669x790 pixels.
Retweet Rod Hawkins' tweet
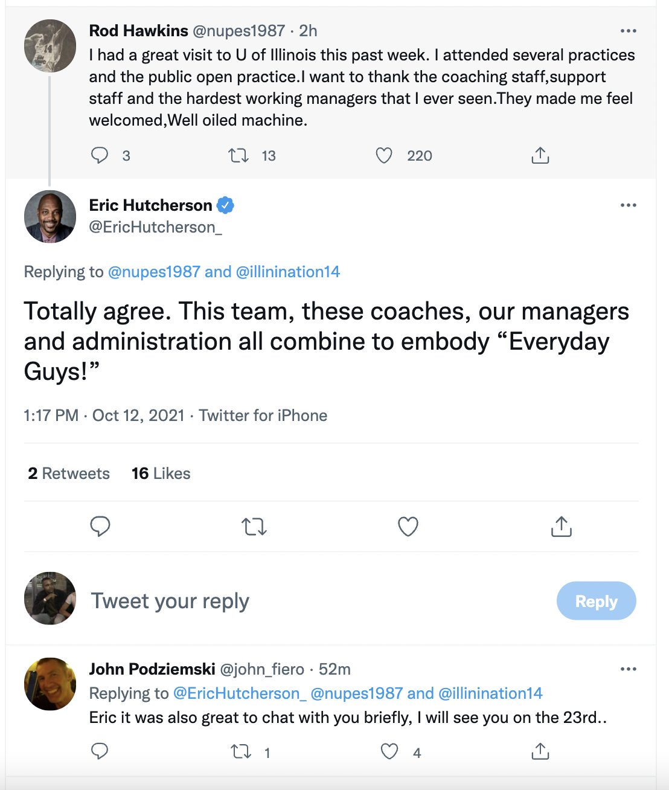coord(238,156)
